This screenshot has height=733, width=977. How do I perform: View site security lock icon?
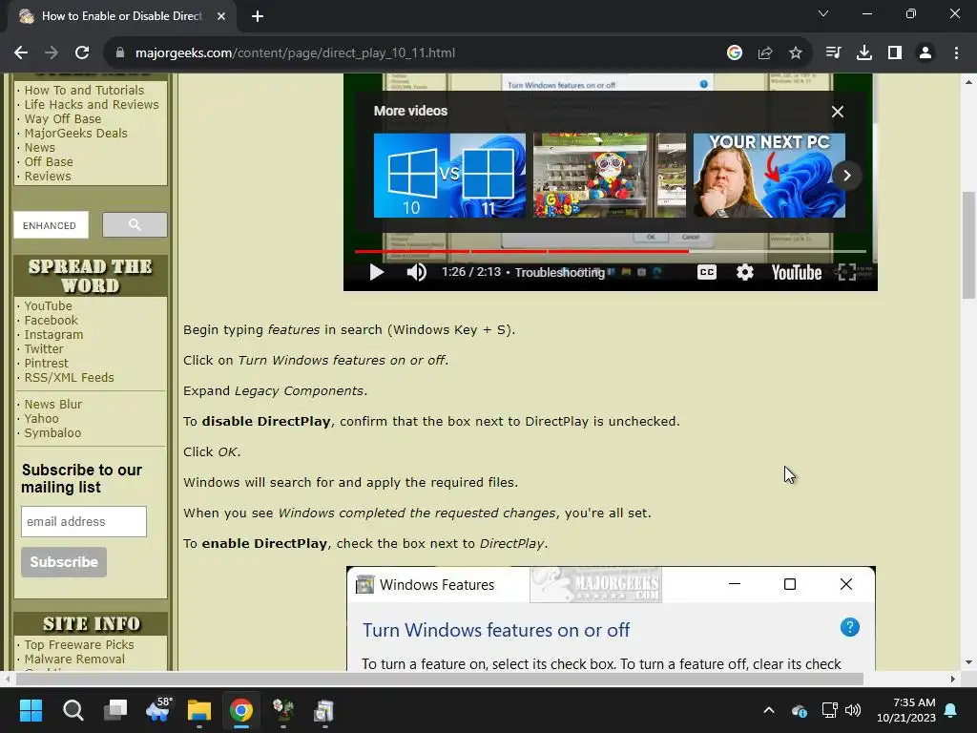click(x=119, y=53)
